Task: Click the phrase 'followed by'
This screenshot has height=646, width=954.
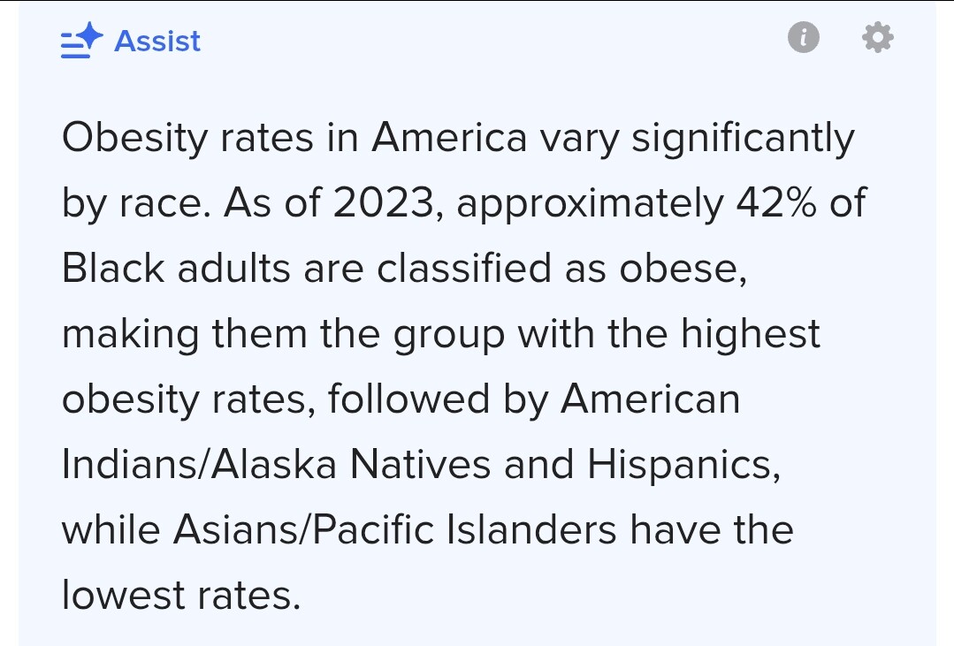Action: click(x=438, y=399)
